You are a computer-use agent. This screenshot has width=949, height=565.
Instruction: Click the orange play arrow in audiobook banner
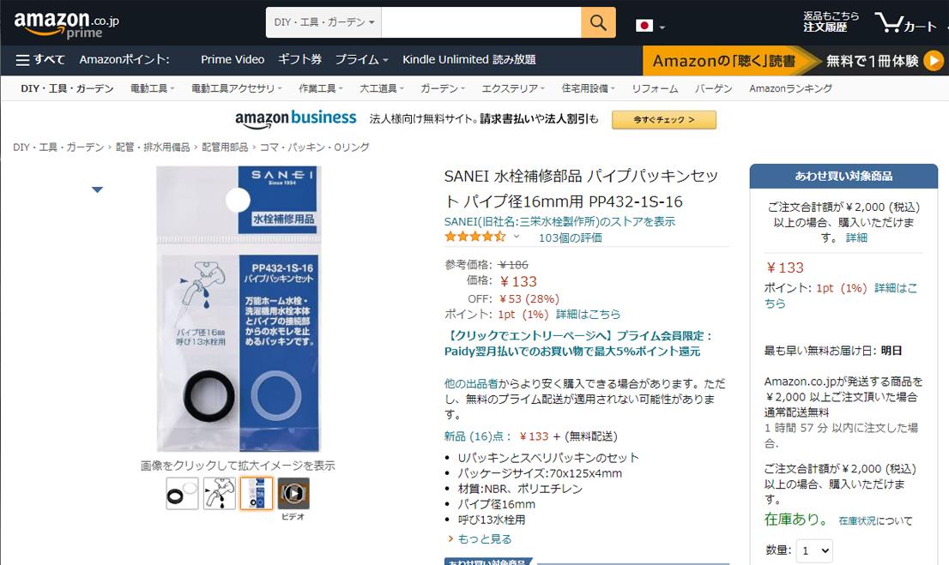click(934, 61)
